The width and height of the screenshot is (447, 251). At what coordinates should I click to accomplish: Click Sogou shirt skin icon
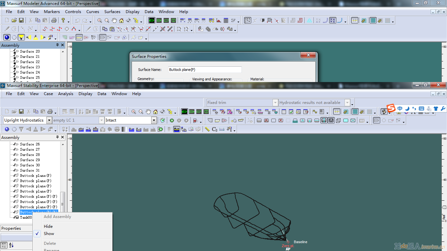(436, 109)
